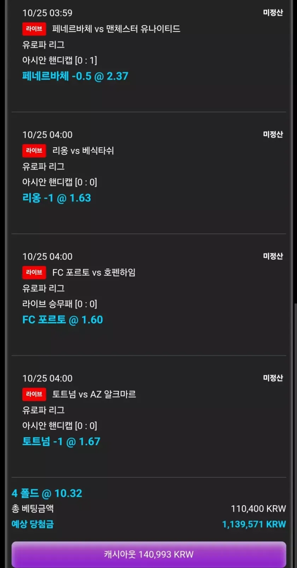Tap the 4 폴드 @ 10.32 summary

47,493
